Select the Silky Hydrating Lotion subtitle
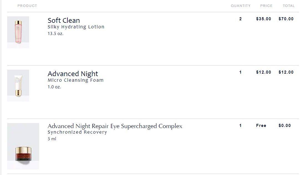 (76, 27)
